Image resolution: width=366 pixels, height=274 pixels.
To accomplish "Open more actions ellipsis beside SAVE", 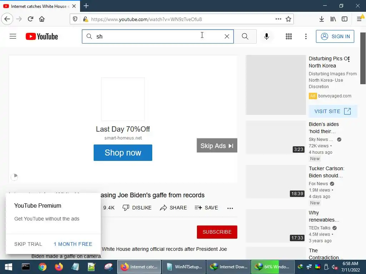I will point(230,208).
